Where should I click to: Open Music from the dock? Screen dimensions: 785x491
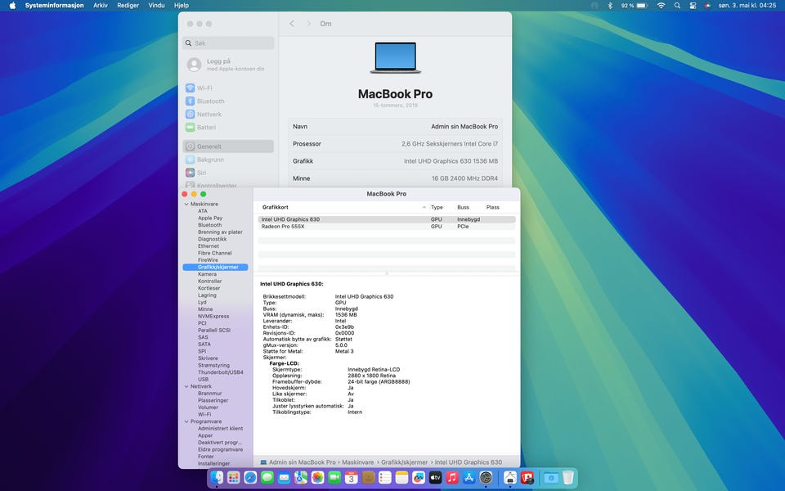pyautogui.click(x=452, y=477)
